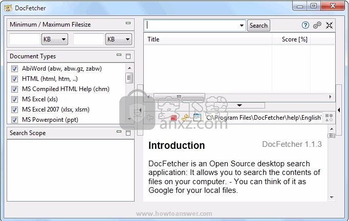This screenshot has height=221, width=349.
Task: Click the right-edge left-pointing arrow
Action: [x=339, y=109]
